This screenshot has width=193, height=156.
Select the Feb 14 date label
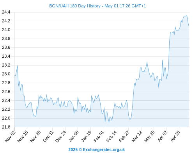click(112, 136)
